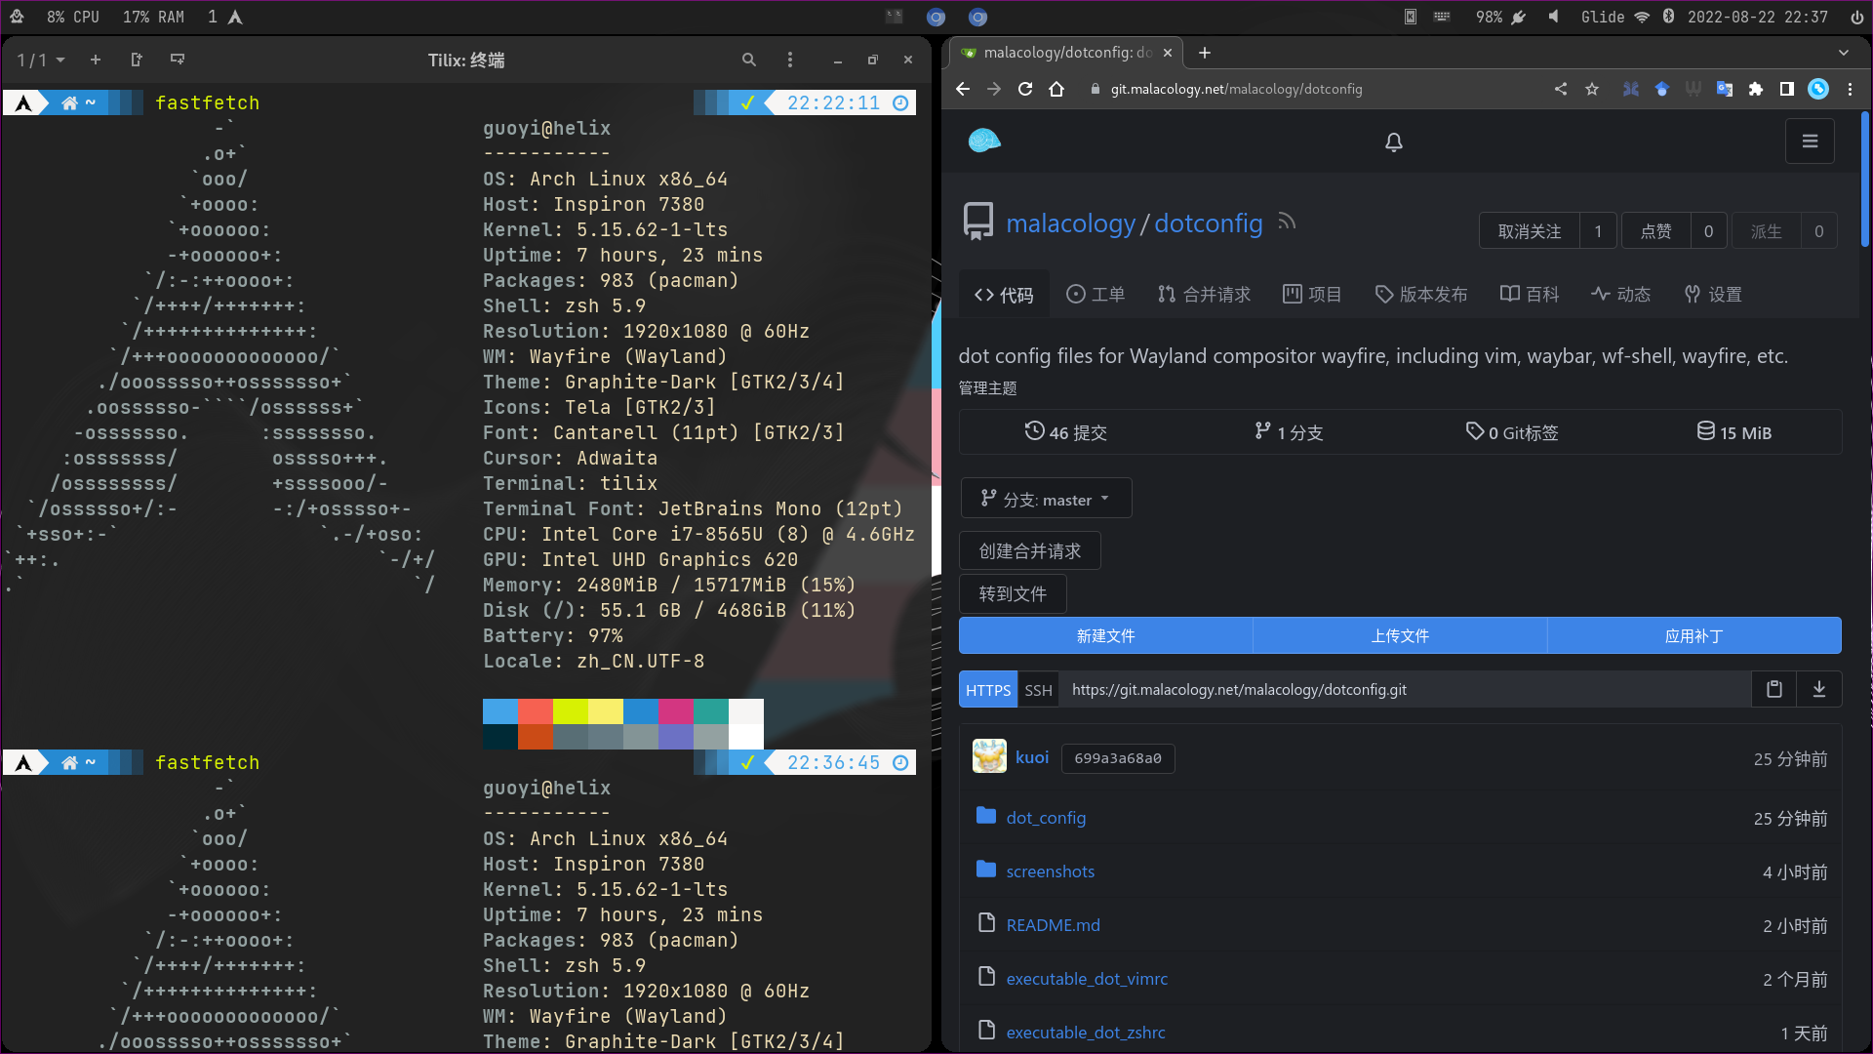The image size is (1873, 1054).
Task: Open the dotconfig repository link
Action: [x=1209, y=223]
